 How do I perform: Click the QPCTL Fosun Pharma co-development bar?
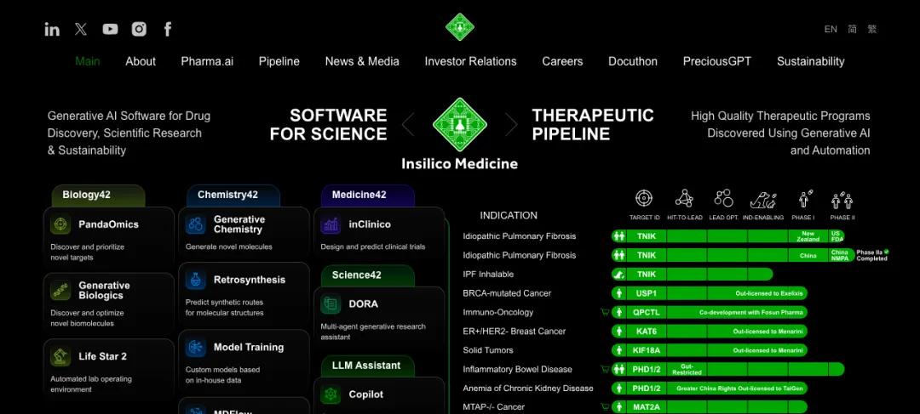point(710,312)
